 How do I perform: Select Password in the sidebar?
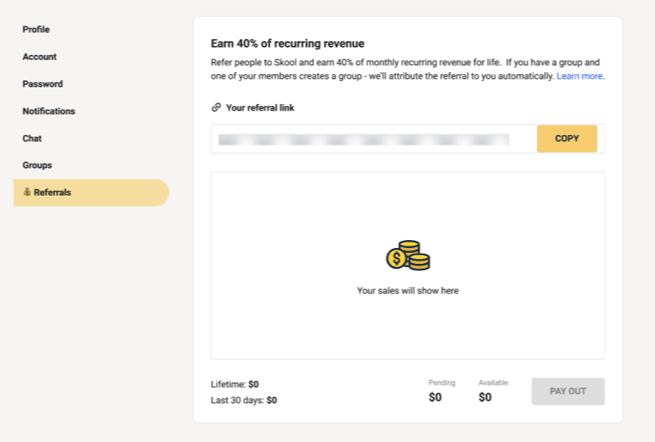pyautogui.click(x=43, y=83)
